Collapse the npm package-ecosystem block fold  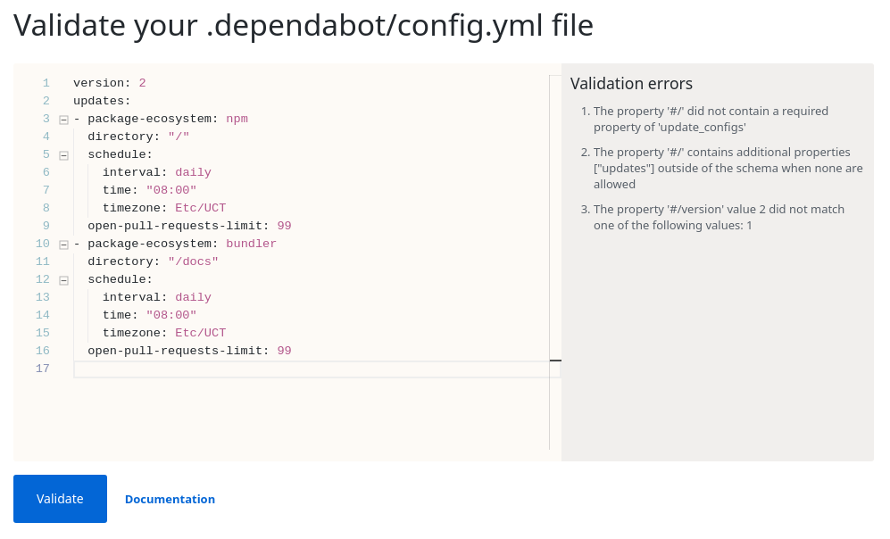tap(63, 120)
